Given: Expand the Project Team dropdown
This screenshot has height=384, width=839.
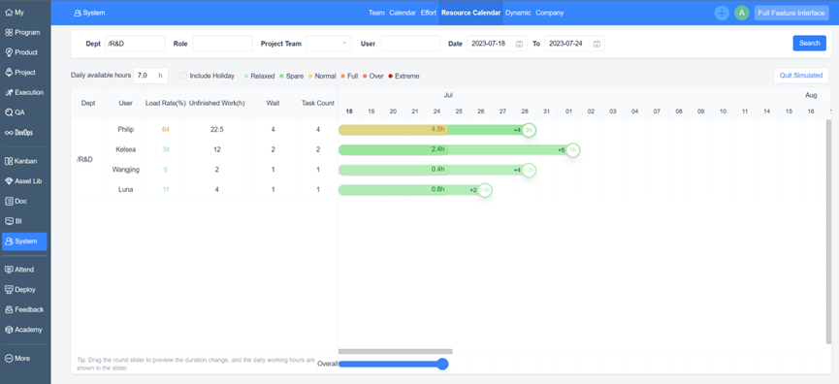Looking at the screenshot, I should (329, 44).
